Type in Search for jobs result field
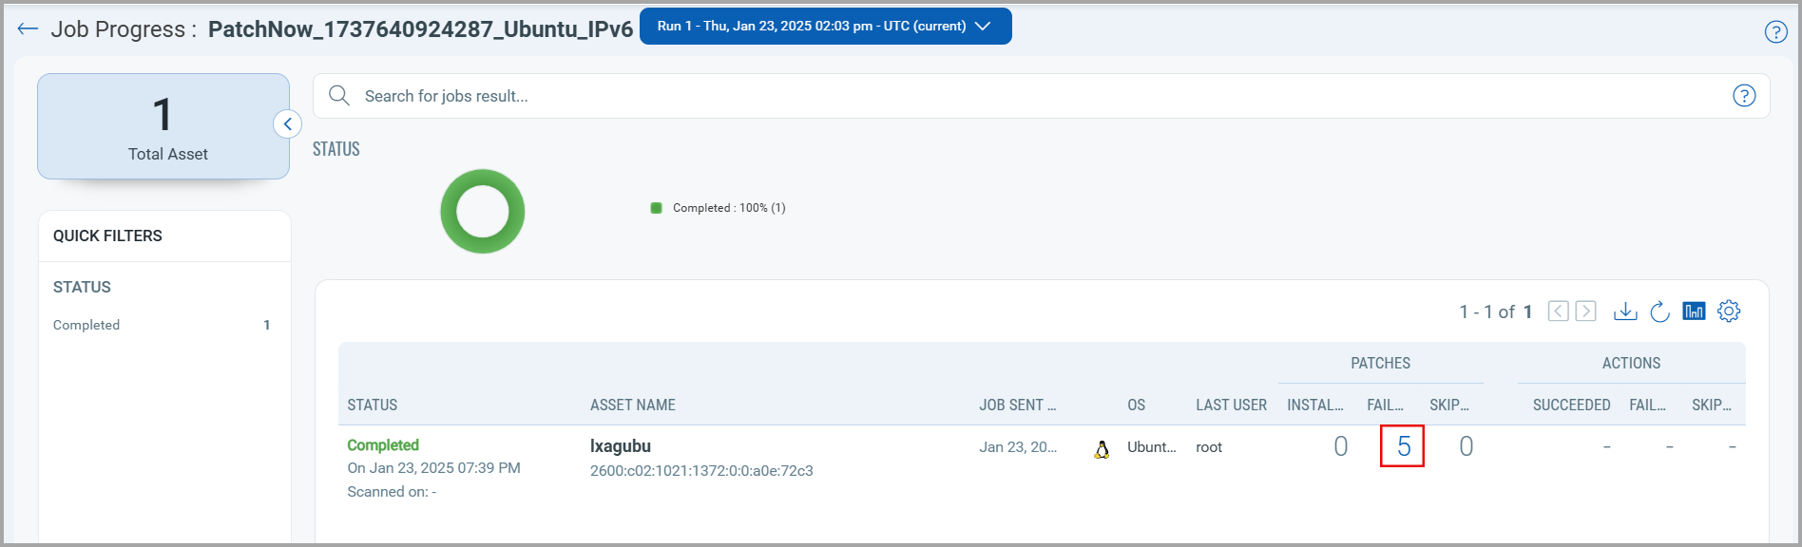Viewport: 1802px width, 547px height. point(950,96)
